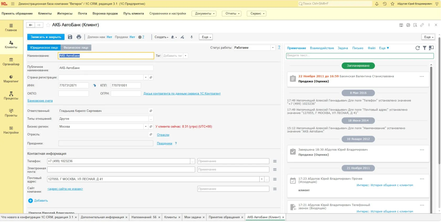Open Бизнес-регион dropdown arrow
Viewport: 441px width, 224px height.
click(x=146, y=127)
